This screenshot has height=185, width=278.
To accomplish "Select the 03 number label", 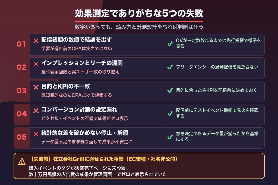I will point(22,90).
